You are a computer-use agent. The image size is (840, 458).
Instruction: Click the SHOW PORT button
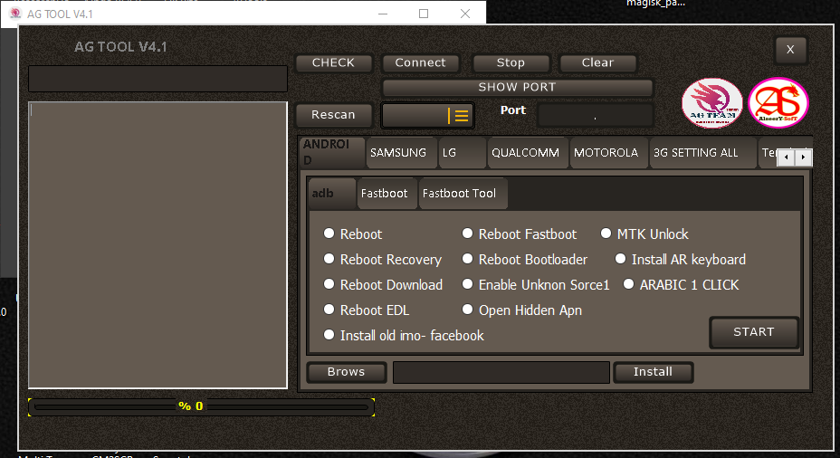518,87
